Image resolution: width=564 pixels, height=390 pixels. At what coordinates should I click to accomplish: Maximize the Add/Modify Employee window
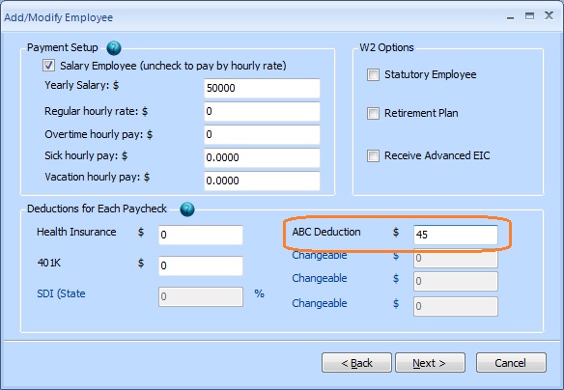529,15
